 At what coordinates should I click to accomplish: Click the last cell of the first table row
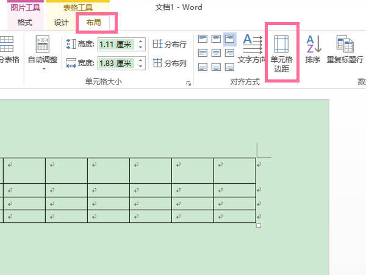point(235,170)
